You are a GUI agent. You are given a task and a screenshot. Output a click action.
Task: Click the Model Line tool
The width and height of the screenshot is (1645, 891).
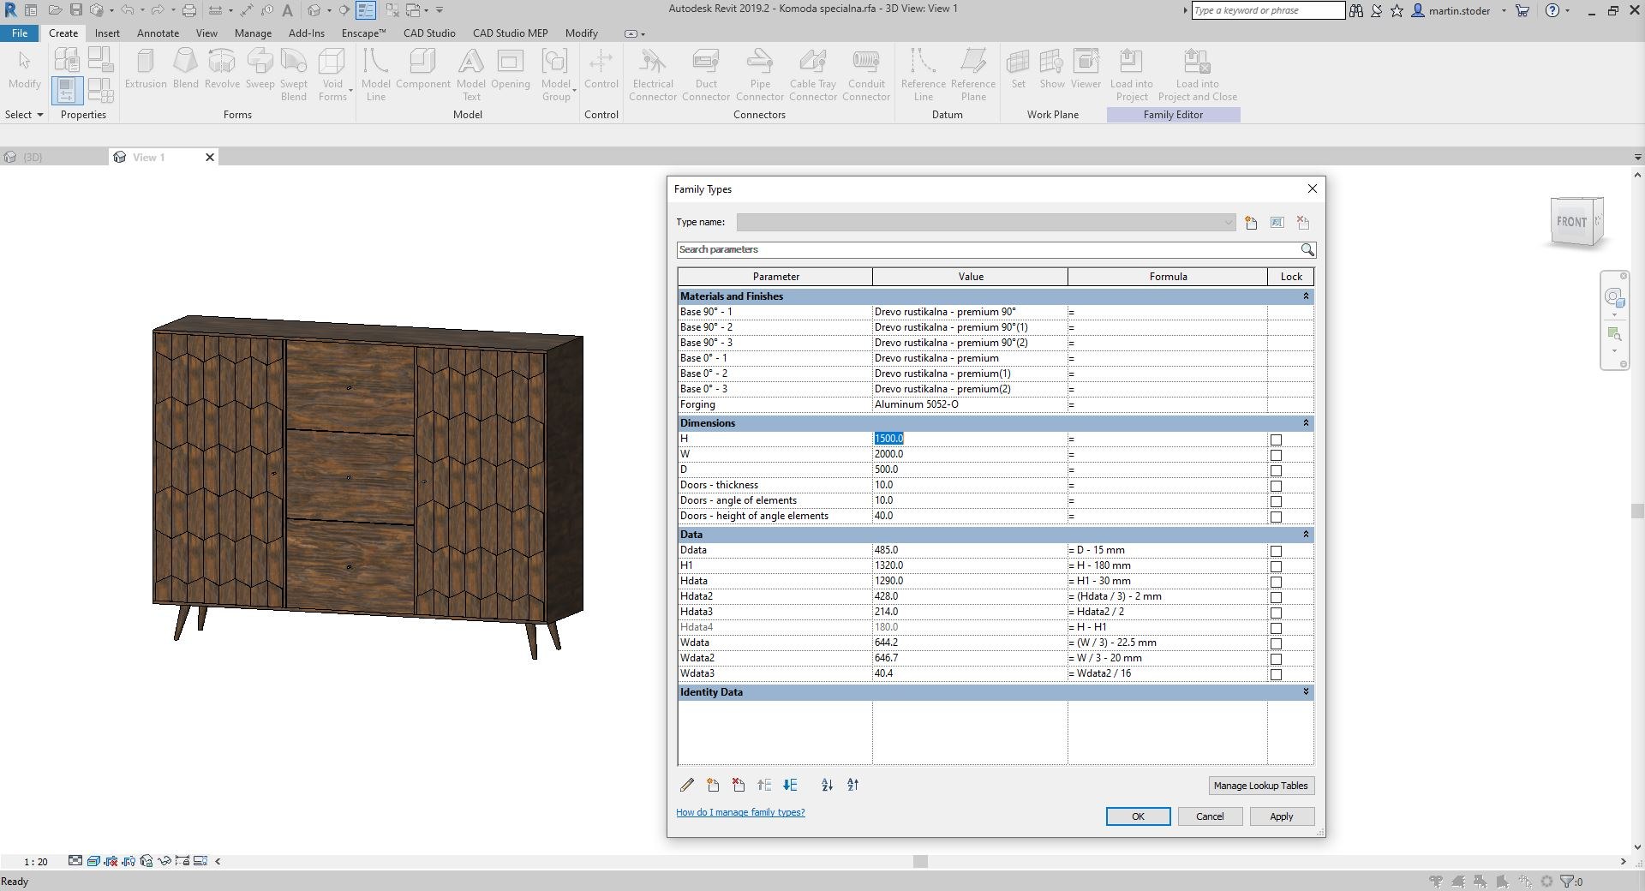(375, 75)
